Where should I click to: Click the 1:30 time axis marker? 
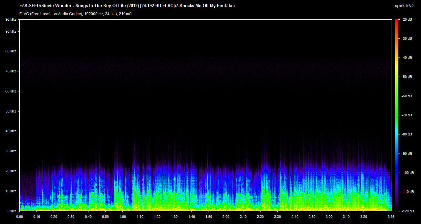point(174,216)
